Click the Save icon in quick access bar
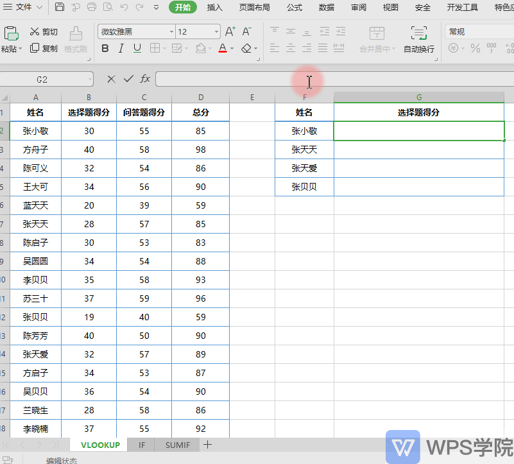Viewport: 514px width, 464px height. pos(59,6)
